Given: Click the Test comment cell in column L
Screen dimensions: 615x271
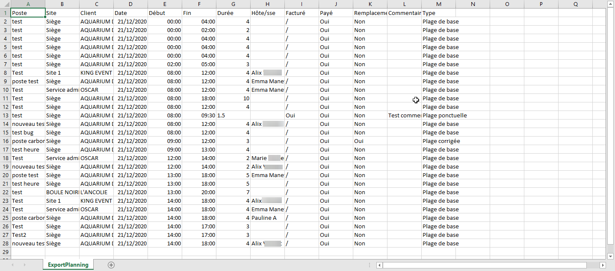Looking at the screenshot, I should (x=405, y=115).
